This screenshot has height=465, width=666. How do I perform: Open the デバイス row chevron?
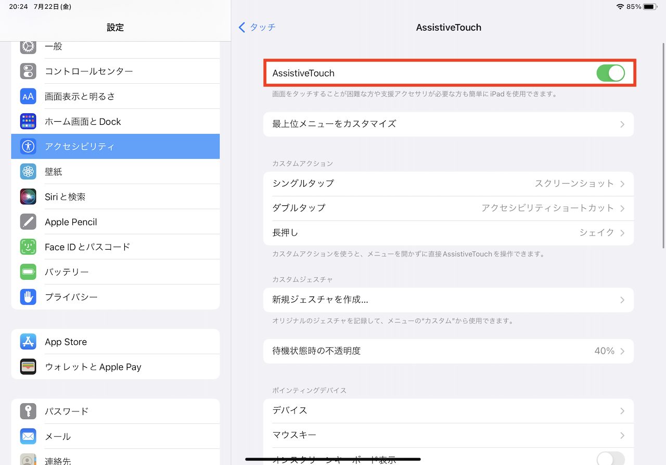coord(622,411)
